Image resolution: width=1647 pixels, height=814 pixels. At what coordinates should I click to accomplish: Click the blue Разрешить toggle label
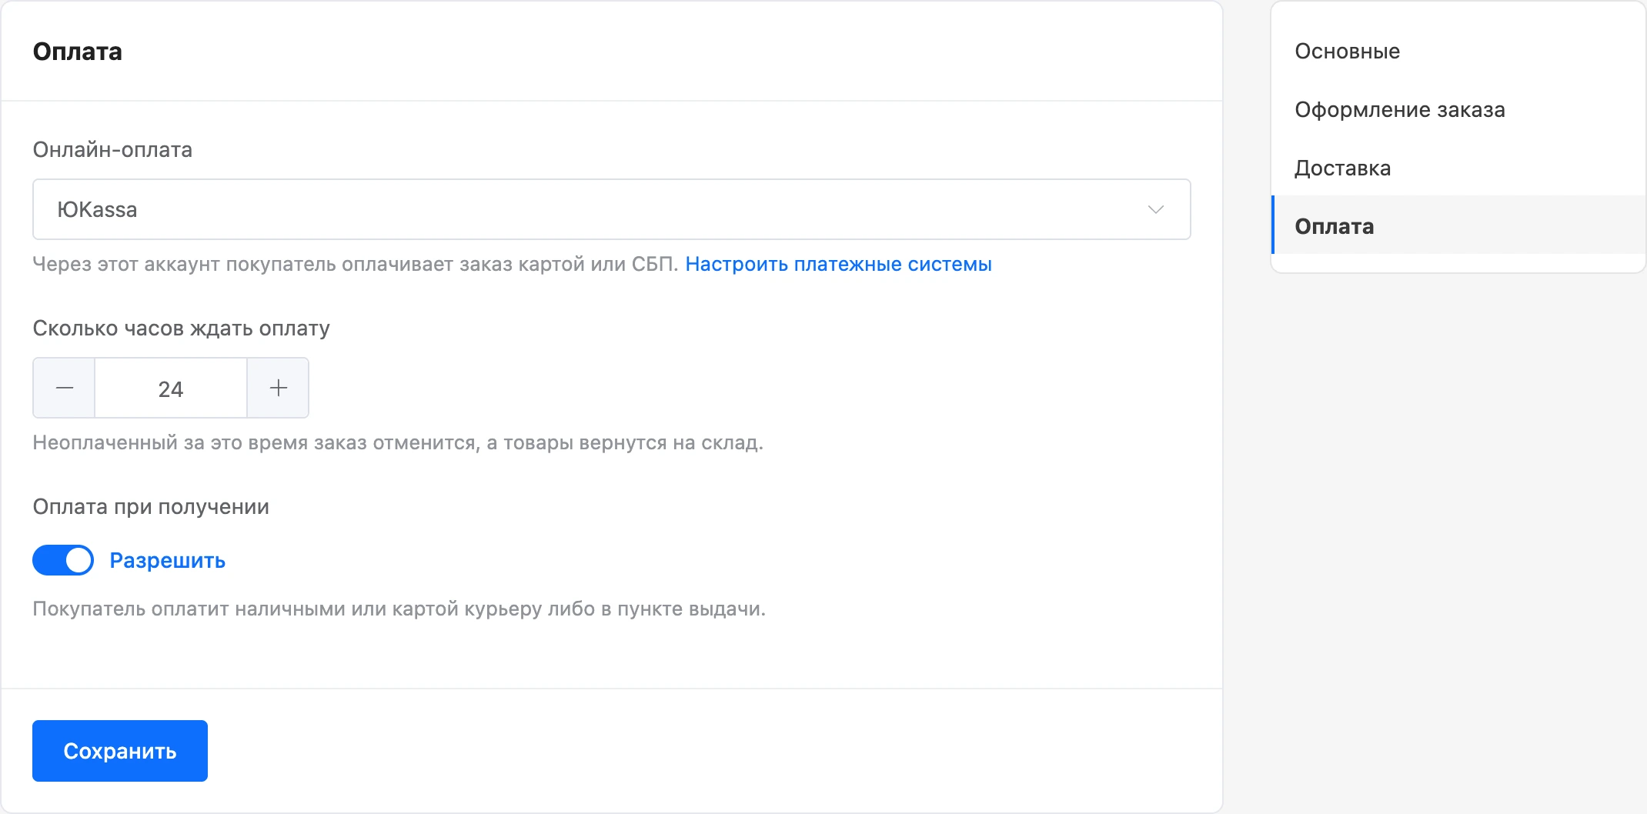pyautogui.click(x=167, y=560)
